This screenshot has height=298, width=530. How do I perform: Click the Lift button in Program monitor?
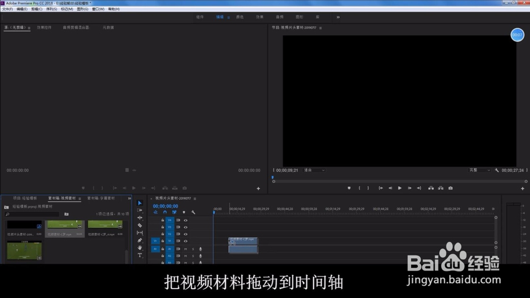pos(431,188)
